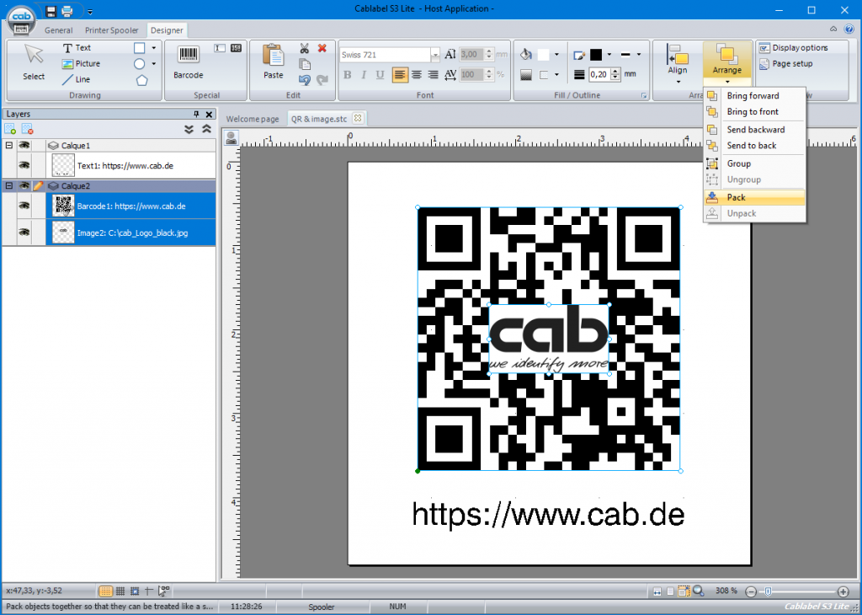The width and height of the screenshot is (862, 615).
Task: Switch to the General ribbon tab
Action: point(58,30)
